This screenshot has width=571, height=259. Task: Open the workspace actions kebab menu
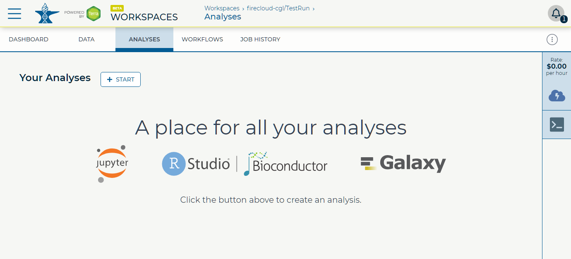[x=552, y=39]
